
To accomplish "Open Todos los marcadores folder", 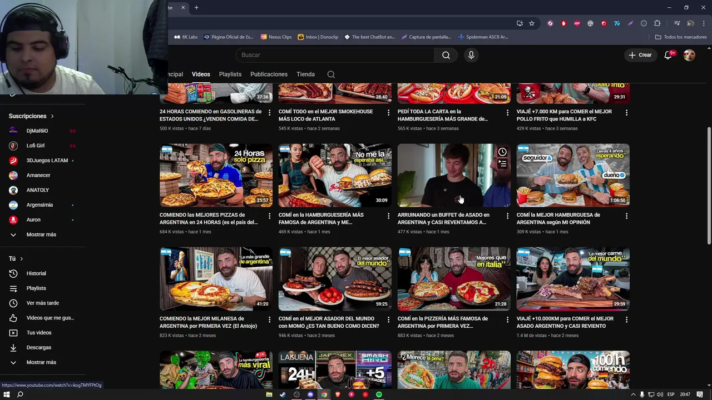I will (681, 37).
